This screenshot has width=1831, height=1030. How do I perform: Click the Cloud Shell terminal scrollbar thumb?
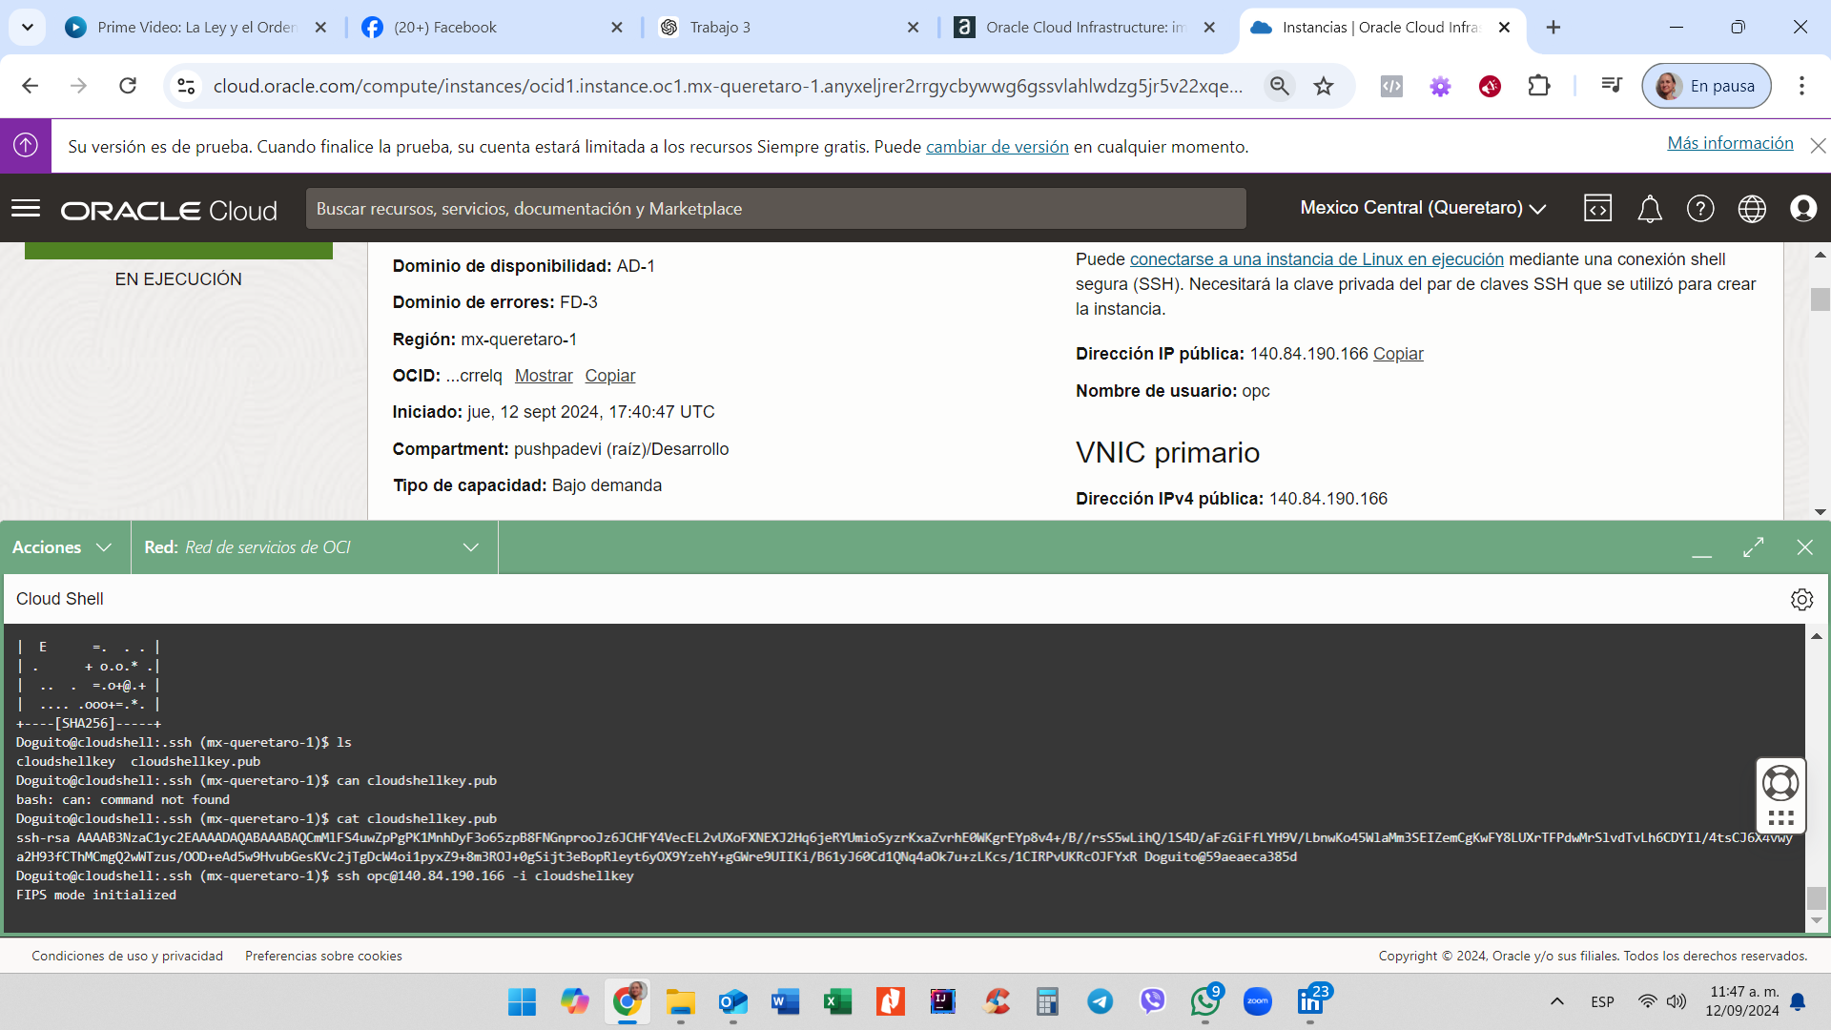(x=1816, y=898)
